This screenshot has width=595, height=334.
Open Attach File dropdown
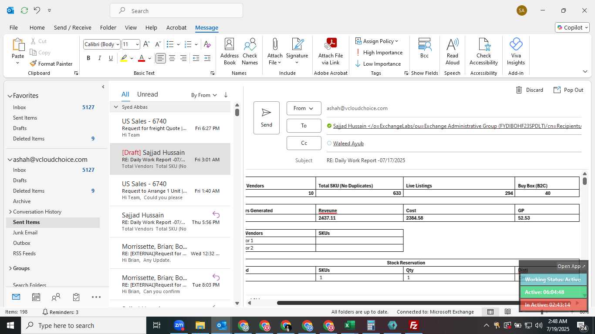click(275, 52)
